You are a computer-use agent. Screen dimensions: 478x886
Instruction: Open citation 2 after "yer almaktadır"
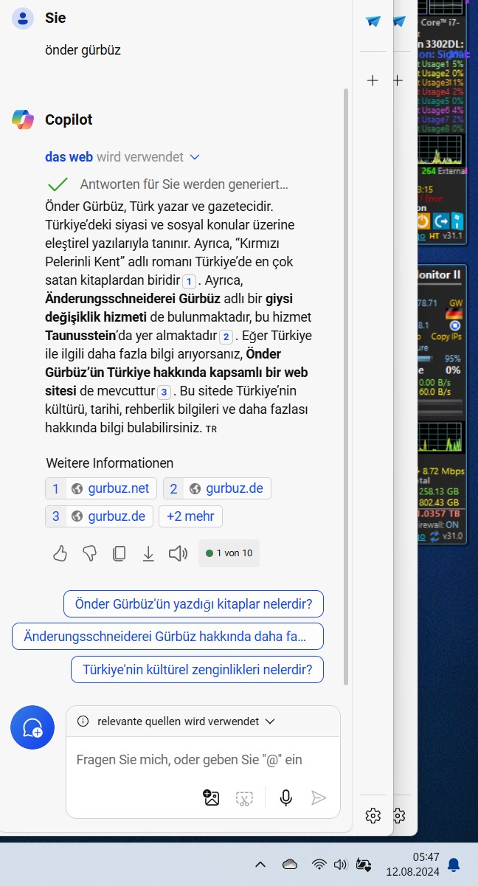click(x=226, y=336)
